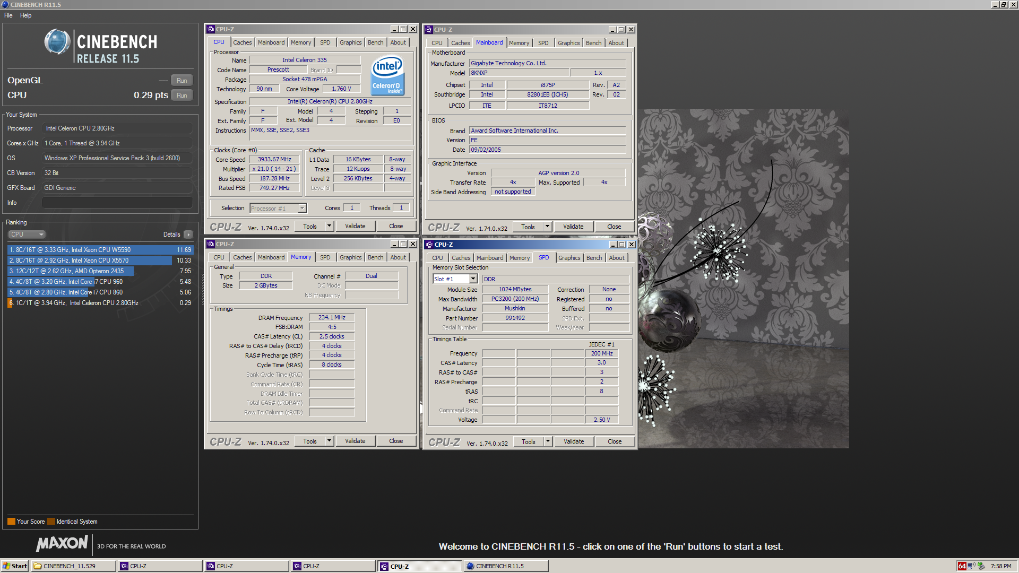This screenshot has height=573, width=1019.
Task: Open the CINEBENCH_11.529 folder taskbar item
Action: [73, 566]
